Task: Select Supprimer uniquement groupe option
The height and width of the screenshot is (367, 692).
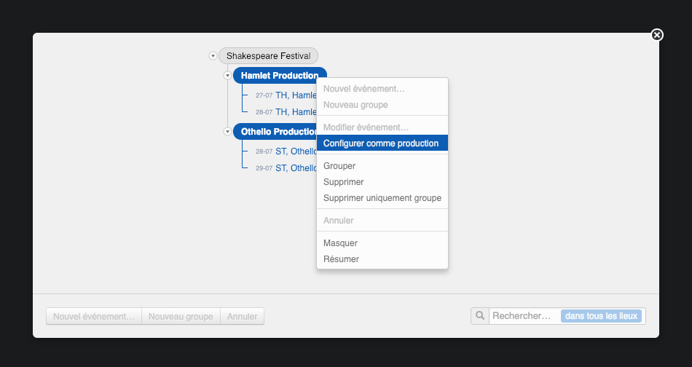Action: [382, 198]
